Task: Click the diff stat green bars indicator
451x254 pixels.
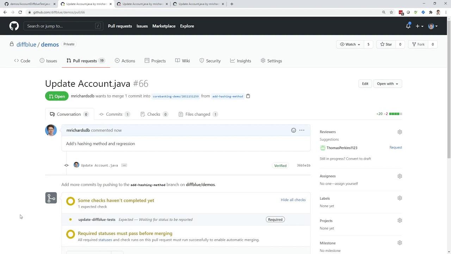Action: coord(396,114)
